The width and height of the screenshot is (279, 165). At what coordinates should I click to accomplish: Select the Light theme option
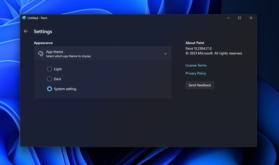coord(50,69)
